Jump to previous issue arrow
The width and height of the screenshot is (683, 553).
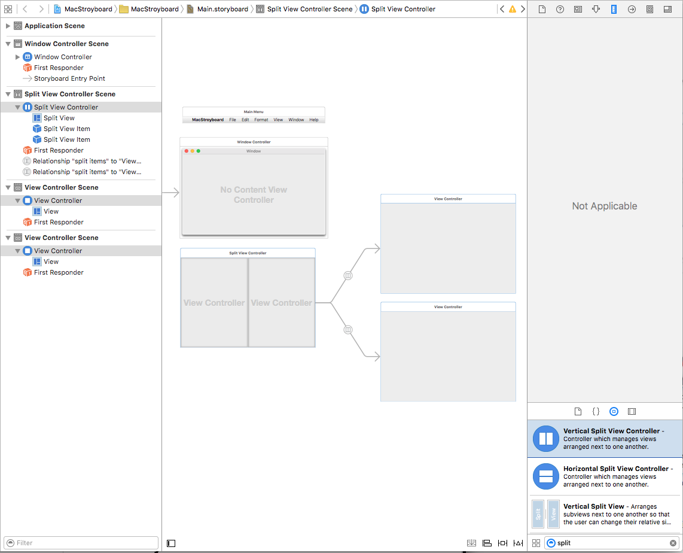coord(502,9)
